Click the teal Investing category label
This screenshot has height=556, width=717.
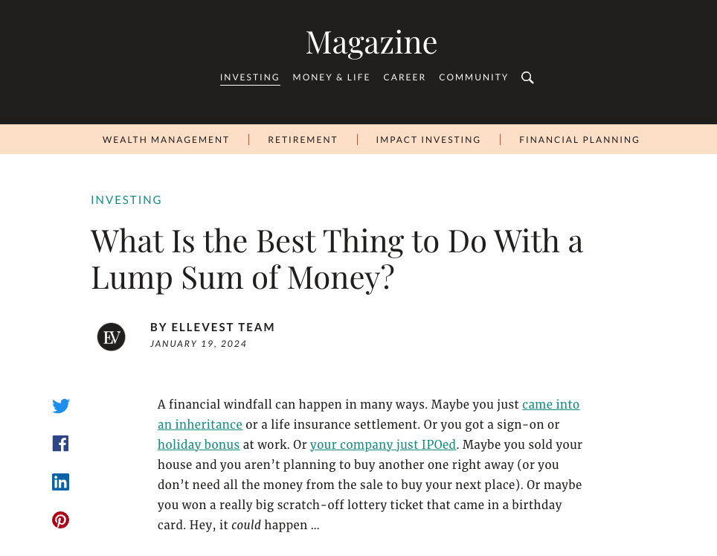click(x=126, y=200)
